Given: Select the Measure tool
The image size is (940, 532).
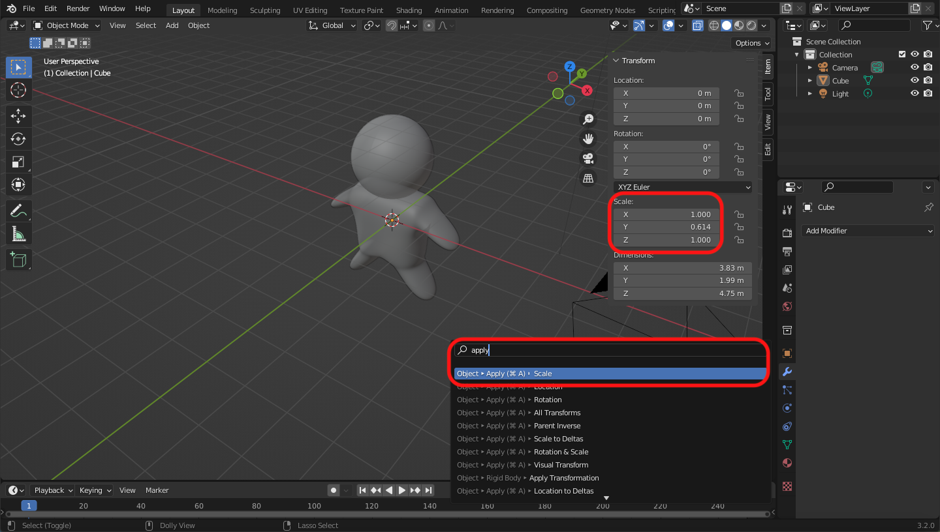Looking at the screenshot, I should tap(18, 233).
